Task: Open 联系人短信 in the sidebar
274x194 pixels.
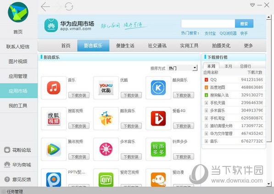Action: (x=18, y=47)
